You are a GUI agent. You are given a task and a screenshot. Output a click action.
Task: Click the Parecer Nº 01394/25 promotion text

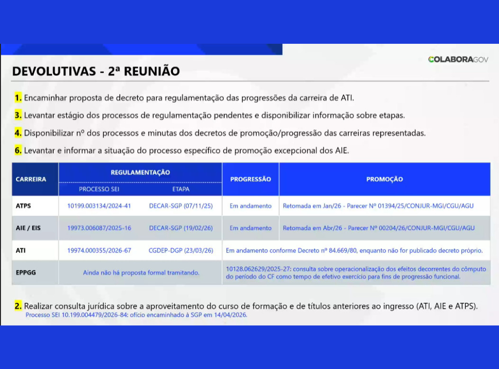click(x=378, y=206)
